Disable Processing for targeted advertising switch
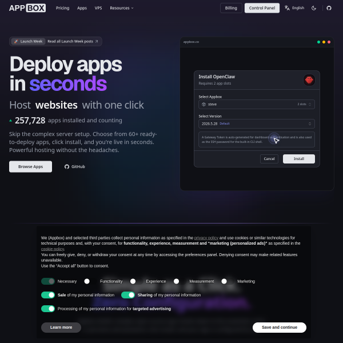Viewport: 343px width, 343px height. pyautogui.click(x=48, y=309)
